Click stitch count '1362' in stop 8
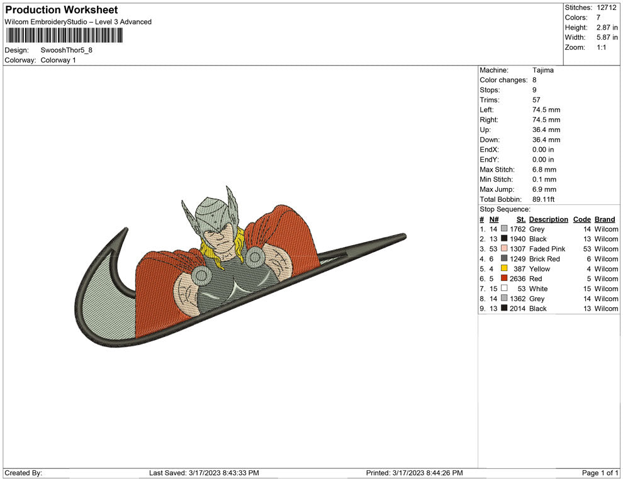623x479 pixels. pyautogui.click(x=518, y=299)
